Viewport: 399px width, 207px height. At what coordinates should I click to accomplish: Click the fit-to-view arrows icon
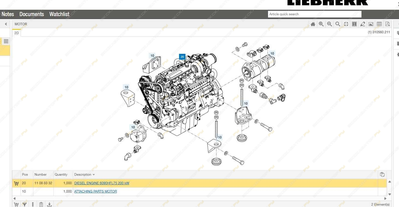tap(346, 24)
